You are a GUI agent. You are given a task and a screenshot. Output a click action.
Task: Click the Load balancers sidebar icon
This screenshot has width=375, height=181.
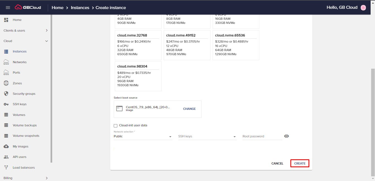(x=6, y=167)
